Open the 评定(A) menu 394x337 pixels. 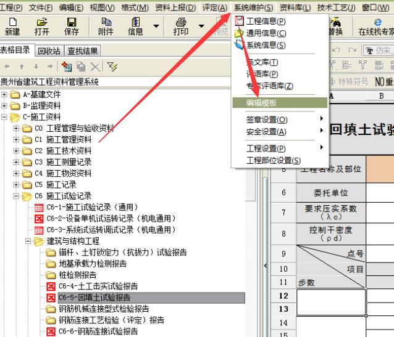coord(215,8)
